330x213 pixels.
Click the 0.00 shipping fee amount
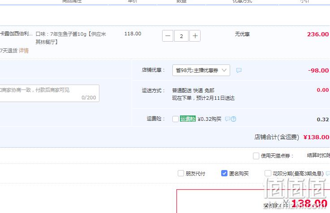coord(323,90)
